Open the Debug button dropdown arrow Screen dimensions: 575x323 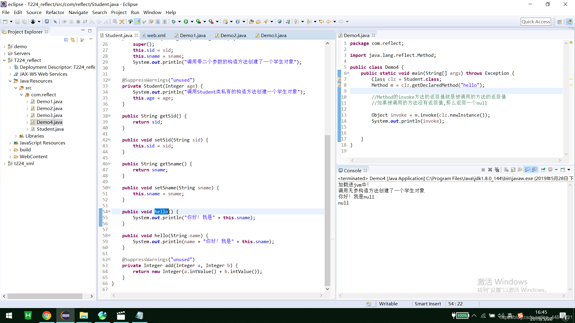(x=179, y=22)
